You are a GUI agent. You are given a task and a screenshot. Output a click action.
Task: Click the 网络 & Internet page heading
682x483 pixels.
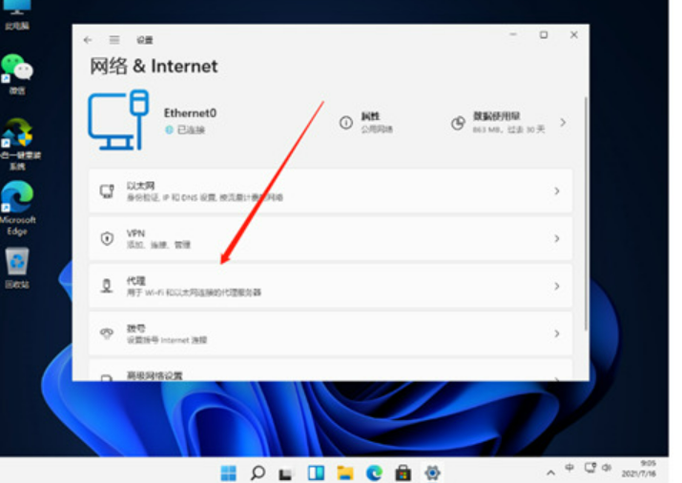point(154,67)
